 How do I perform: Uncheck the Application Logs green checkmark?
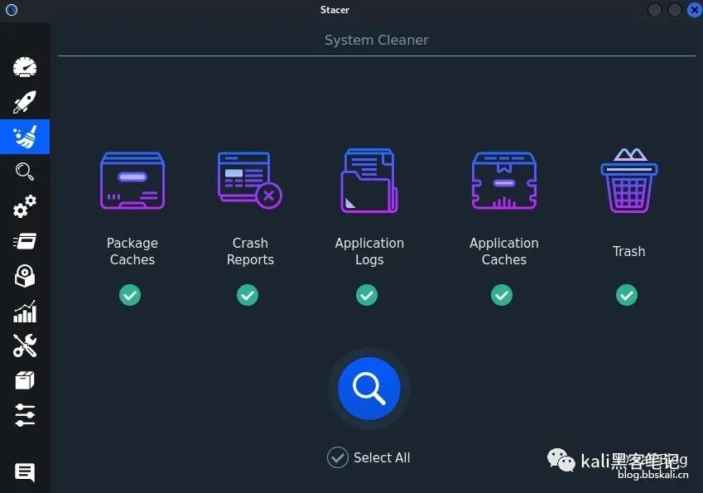click(x=367, y=295)
